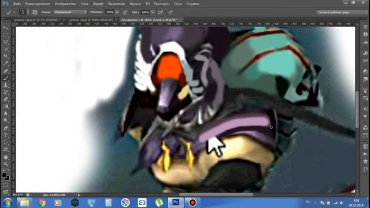Open the Редактирование menu
370x208 pixels.
tap(38, 4)
